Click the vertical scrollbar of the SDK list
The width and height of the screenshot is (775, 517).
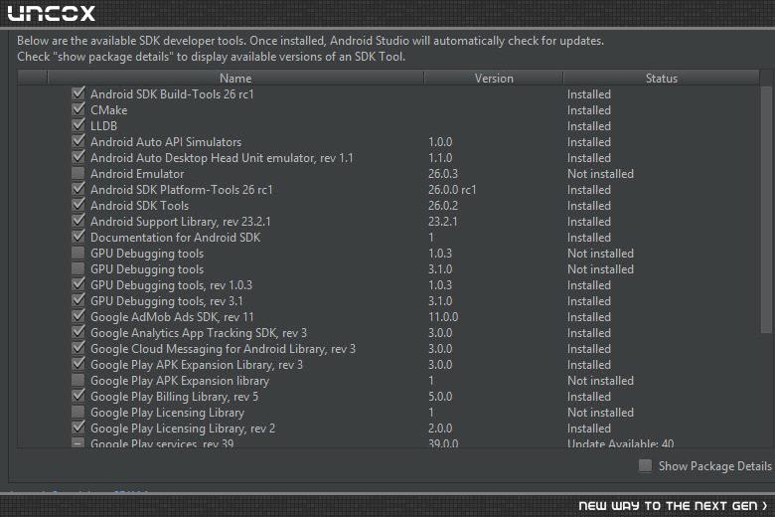point(766,210)
